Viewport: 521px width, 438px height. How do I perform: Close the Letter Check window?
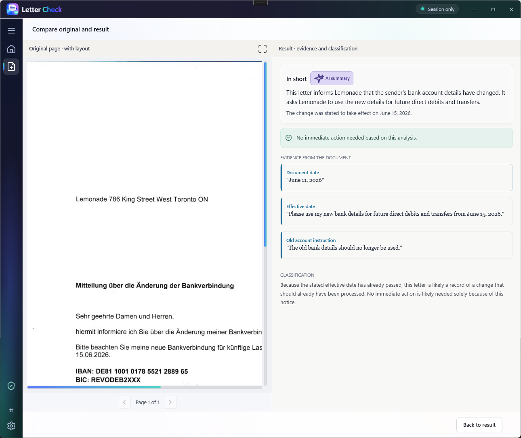tap(512, 9)
